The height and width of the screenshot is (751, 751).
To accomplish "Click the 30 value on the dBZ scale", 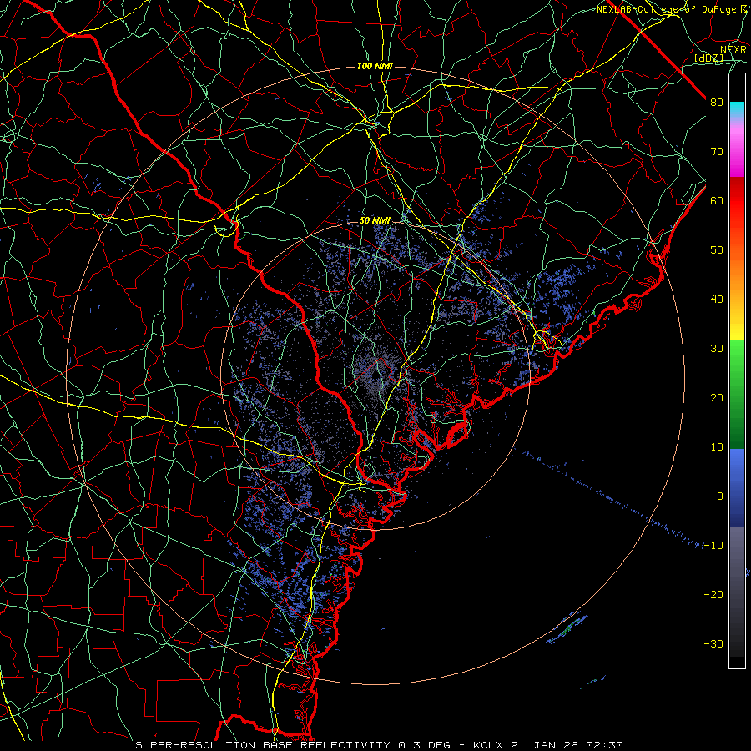I will point(717,349).
